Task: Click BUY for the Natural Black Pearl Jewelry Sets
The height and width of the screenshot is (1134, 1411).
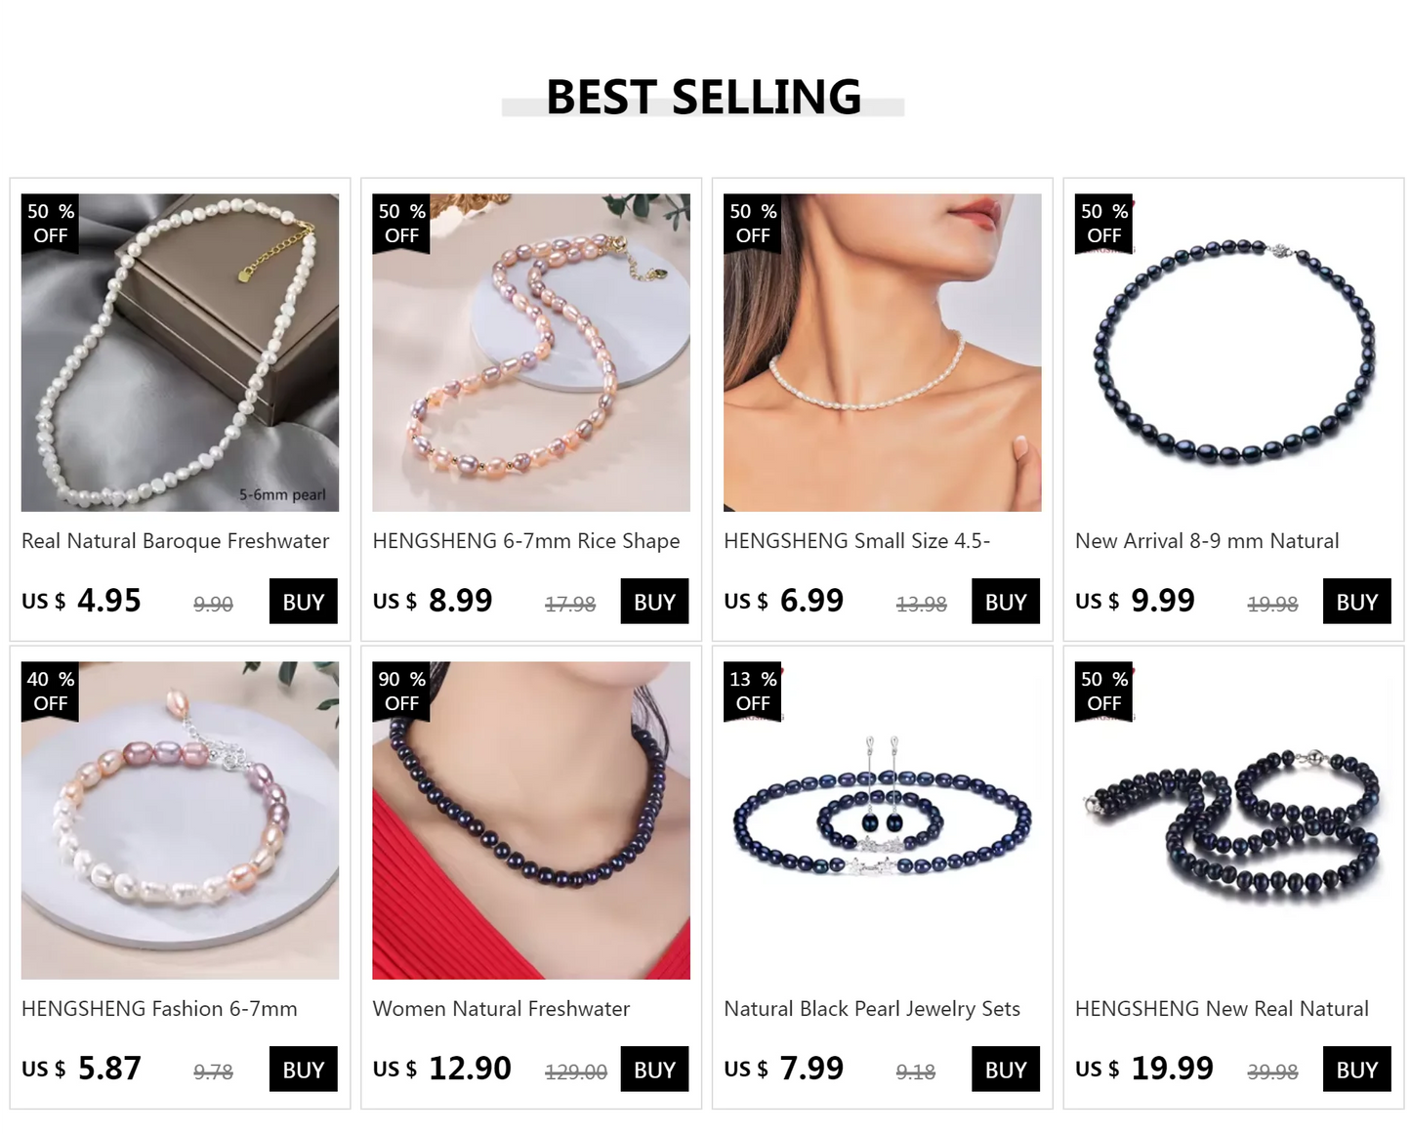Action: point(1006,1070)
